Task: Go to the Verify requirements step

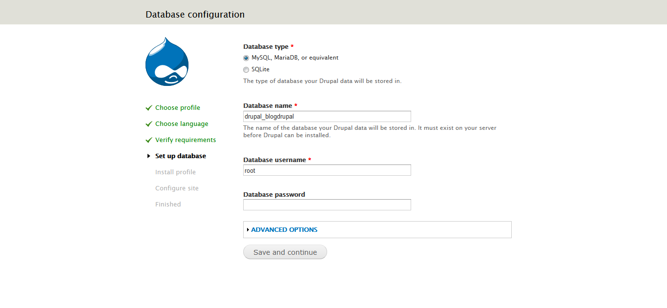Action: click(185, 140)
